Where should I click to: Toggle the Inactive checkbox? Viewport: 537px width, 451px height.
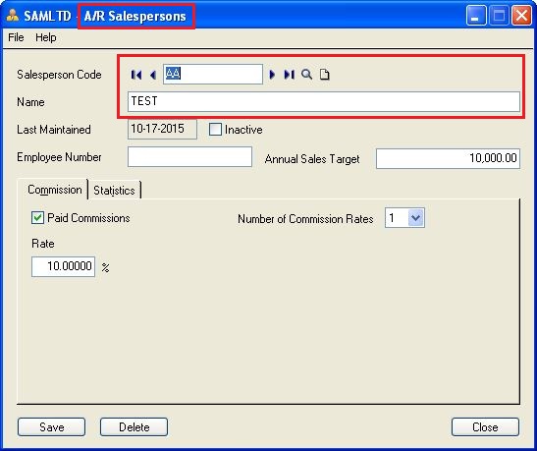tap(215, 130)
